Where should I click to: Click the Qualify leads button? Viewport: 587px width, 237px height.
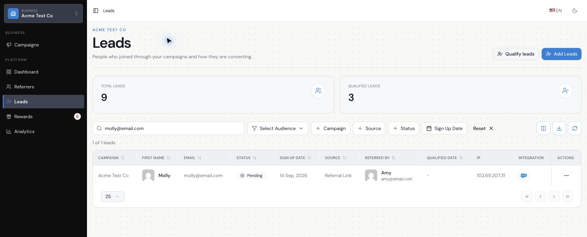tap(516, 54)
